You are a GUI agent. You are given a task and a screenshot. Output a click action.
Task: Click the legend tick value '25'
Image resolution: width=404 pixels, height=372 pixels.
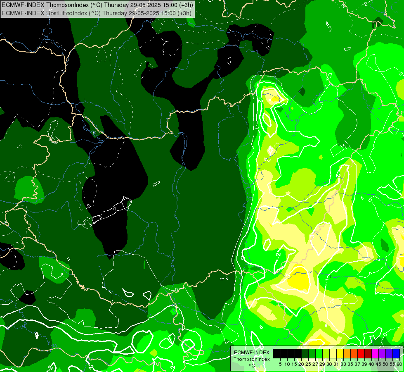pyautogui.click(x=308, y=364)
